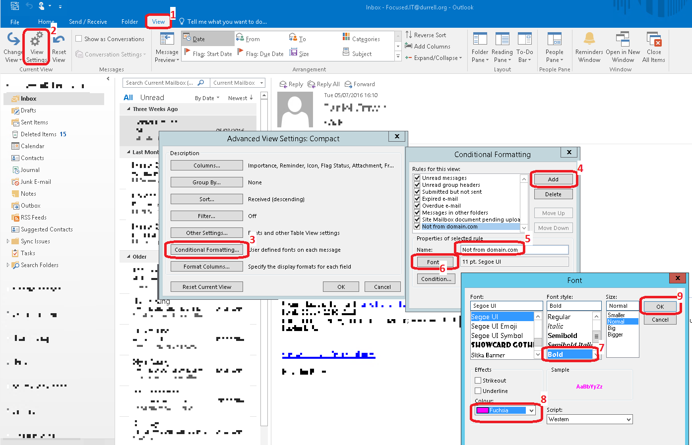Open the Reading Pane layout icon
Image resolution: width=692 pixels, height=445 pixels.
pyautogui.click(x=502, y=40)
